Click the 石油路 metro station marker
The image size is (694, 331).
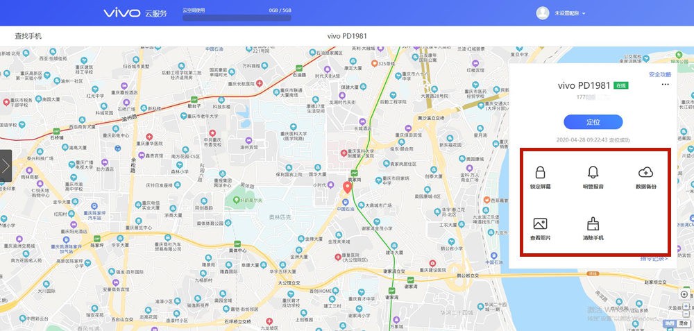(300, 68)
